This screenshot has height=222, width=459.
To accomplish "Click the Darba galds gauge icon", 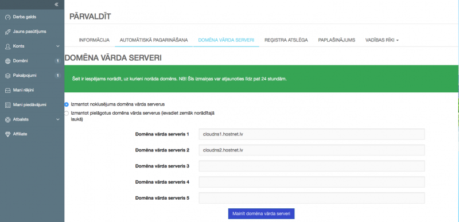I will tap(8, 17).
